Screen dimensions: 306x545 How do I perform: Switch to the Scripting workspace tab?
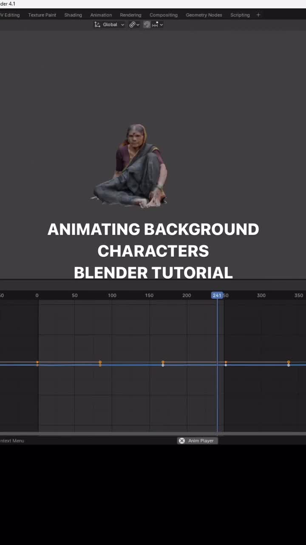240,15
